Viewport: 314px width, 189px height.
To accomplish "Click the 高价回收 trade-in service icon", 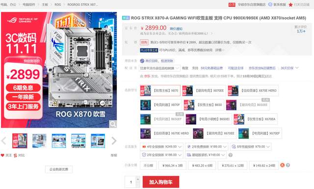I will coord(142,61).
